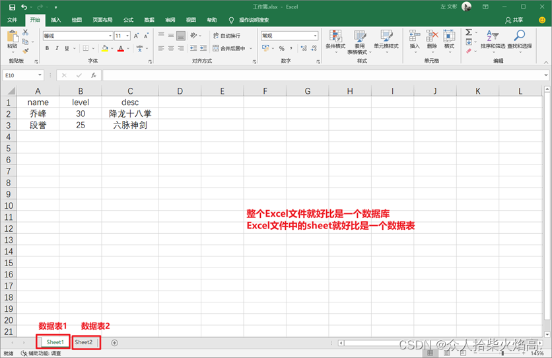Cut selection with scissors icon
This screenshot has width=552, height=358.
pos(25,32)
